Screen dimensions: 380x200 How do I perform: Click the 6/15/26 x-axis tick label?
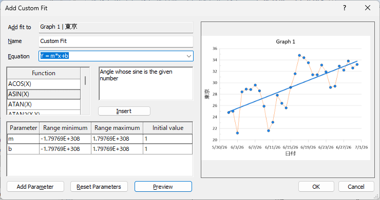click(x=290, y=147)
